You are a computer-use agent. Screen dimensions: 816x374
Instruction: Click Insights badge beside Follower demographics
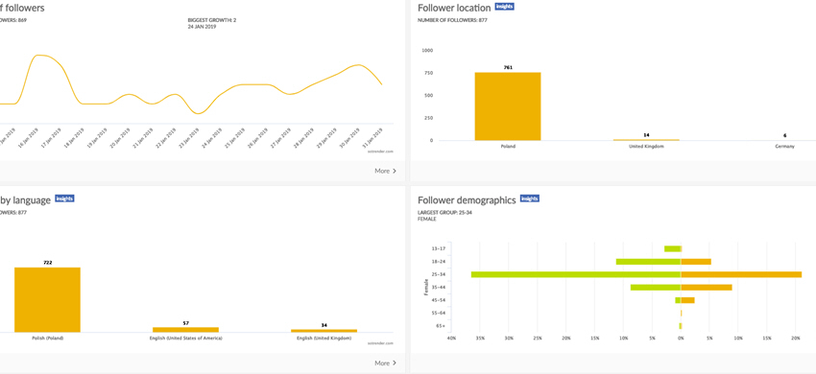(529, 199)
